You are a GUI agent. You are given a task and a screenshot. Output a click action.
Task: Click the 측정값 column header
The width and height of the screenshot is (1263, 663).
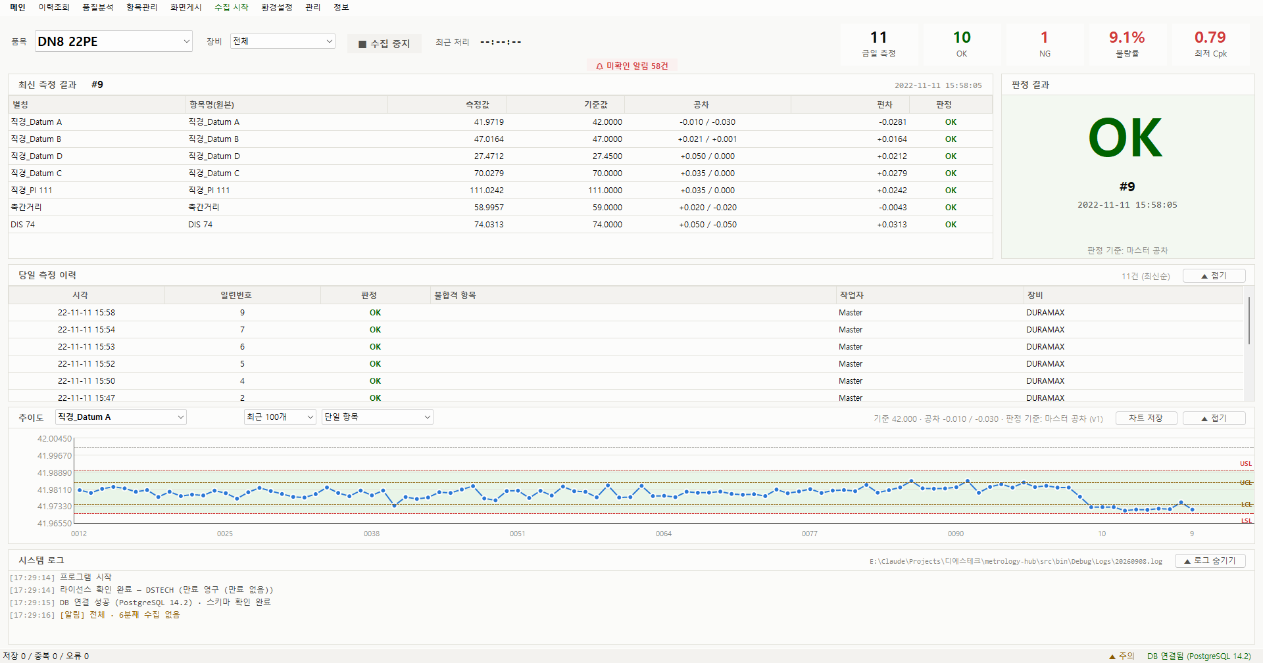tap(447, 104)
